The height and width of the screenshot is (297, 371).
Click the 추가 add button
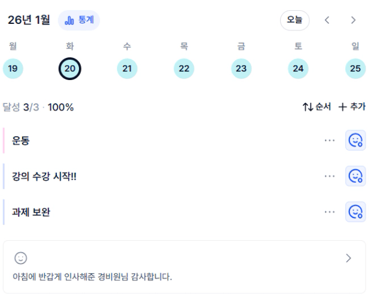(x=352, y=107)
